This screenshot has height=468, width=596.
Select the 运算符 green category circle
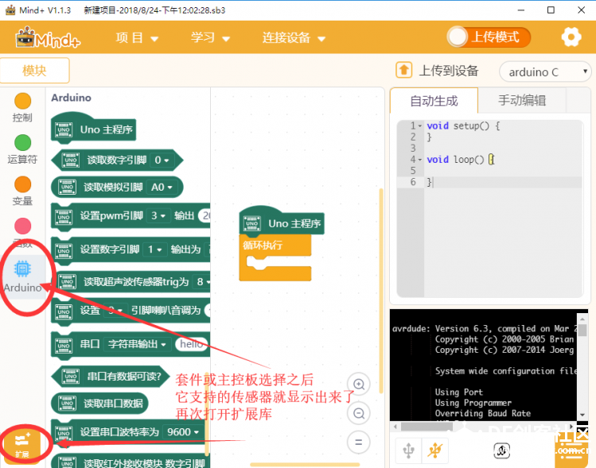click(x=22, y=143)
